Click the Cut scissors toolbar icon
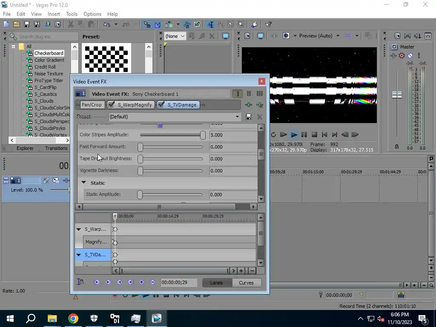The width and height of the screenshot is (436, 327). 71,24
